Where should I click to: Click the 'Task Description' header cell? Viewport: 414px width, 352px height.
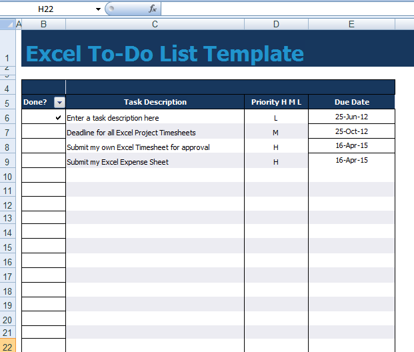(x=155, y=102)
